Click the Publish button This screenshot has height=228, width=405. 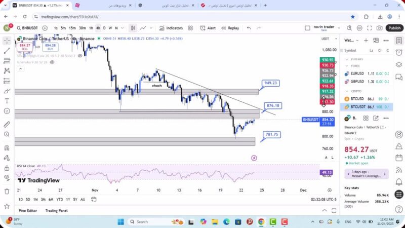[x=394, y=28]
